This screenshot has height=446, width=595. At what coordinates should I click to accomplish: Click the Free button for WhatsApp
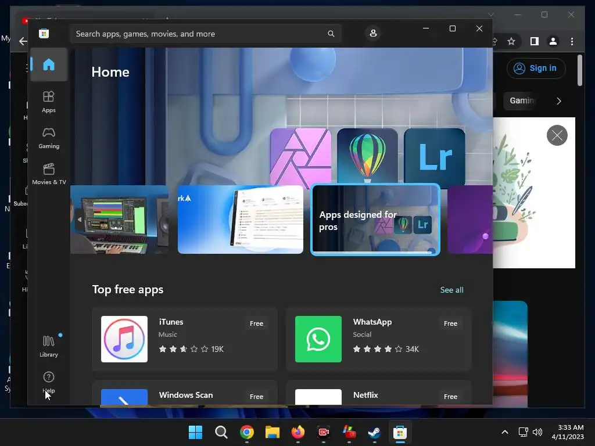450,323
